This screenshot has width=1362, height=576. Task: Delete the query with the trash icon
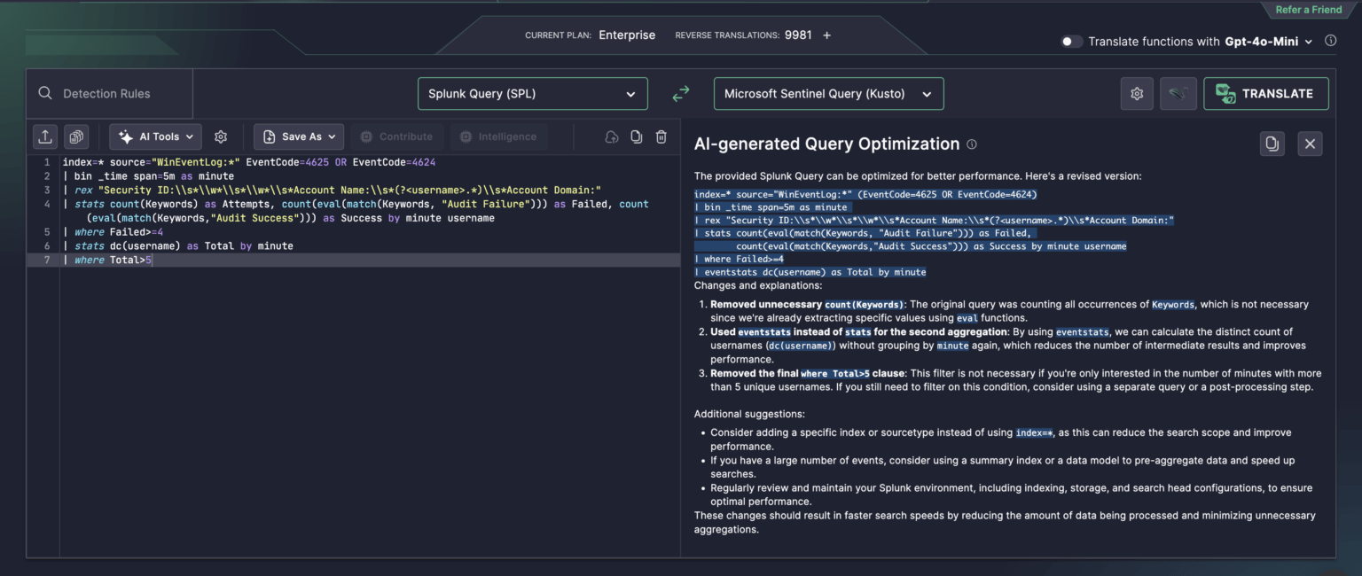[661, 136]
